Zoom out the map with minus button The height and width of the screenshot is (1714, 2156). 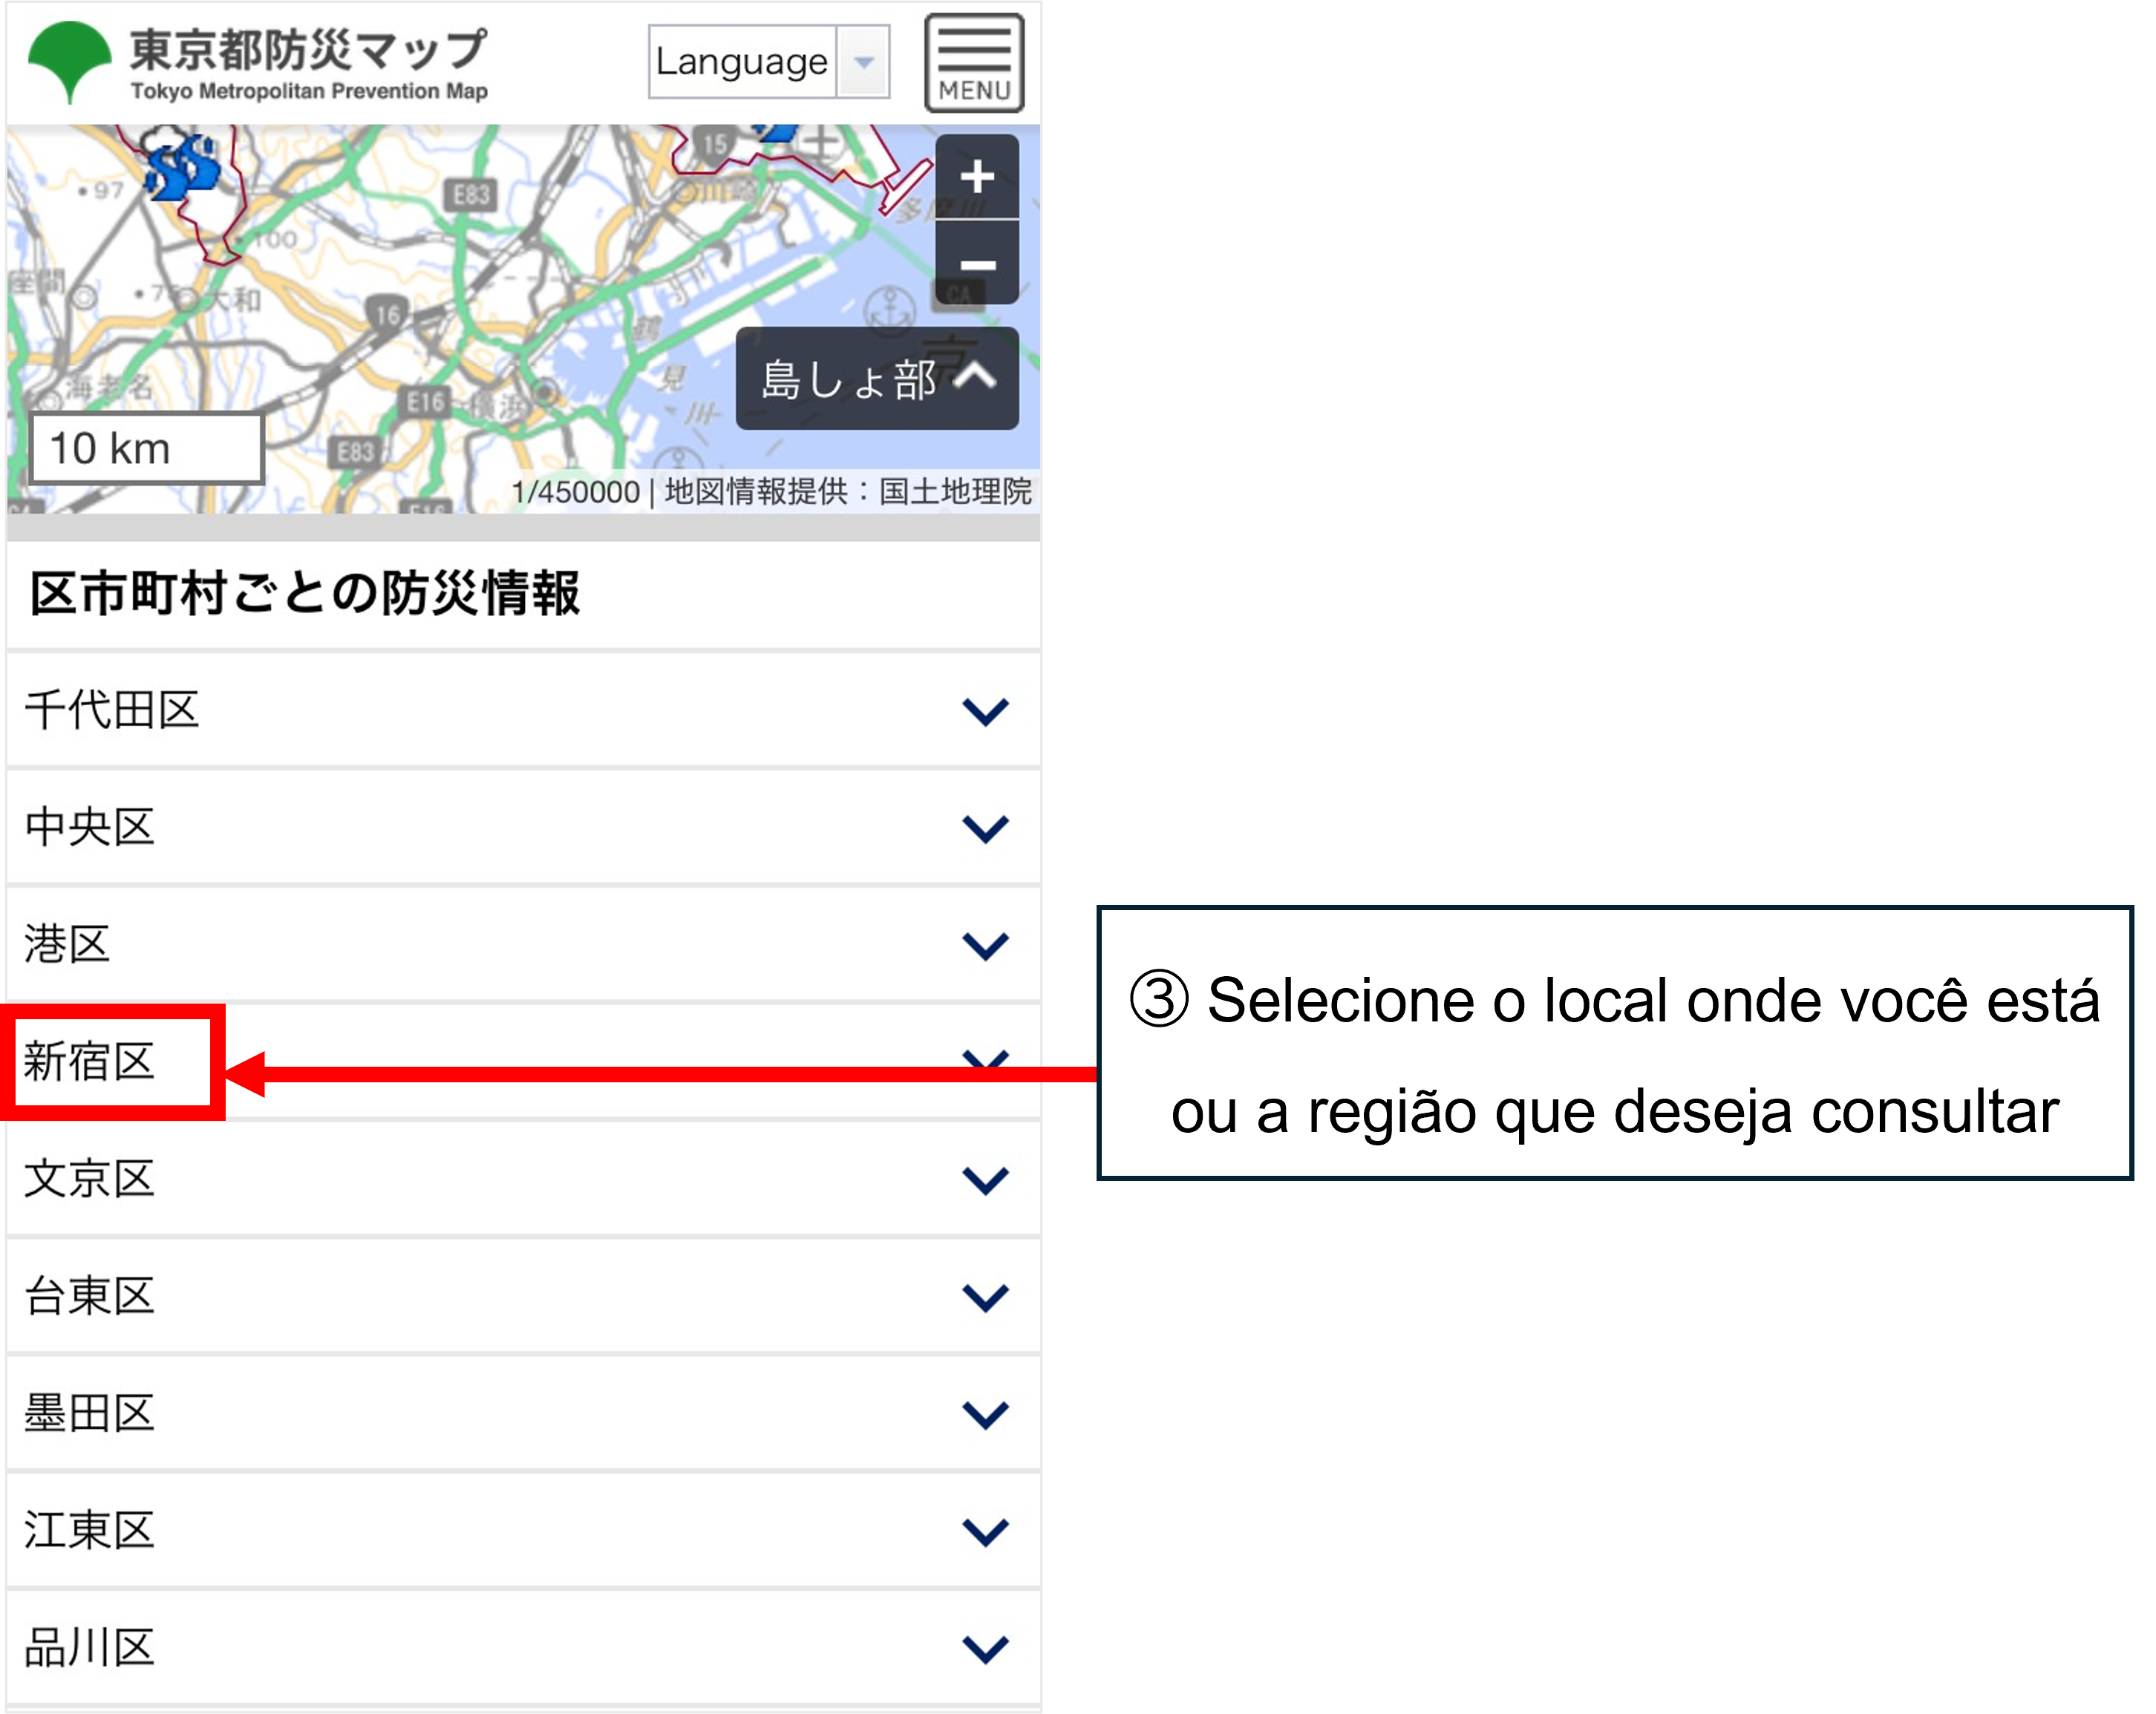pos(977,264)
